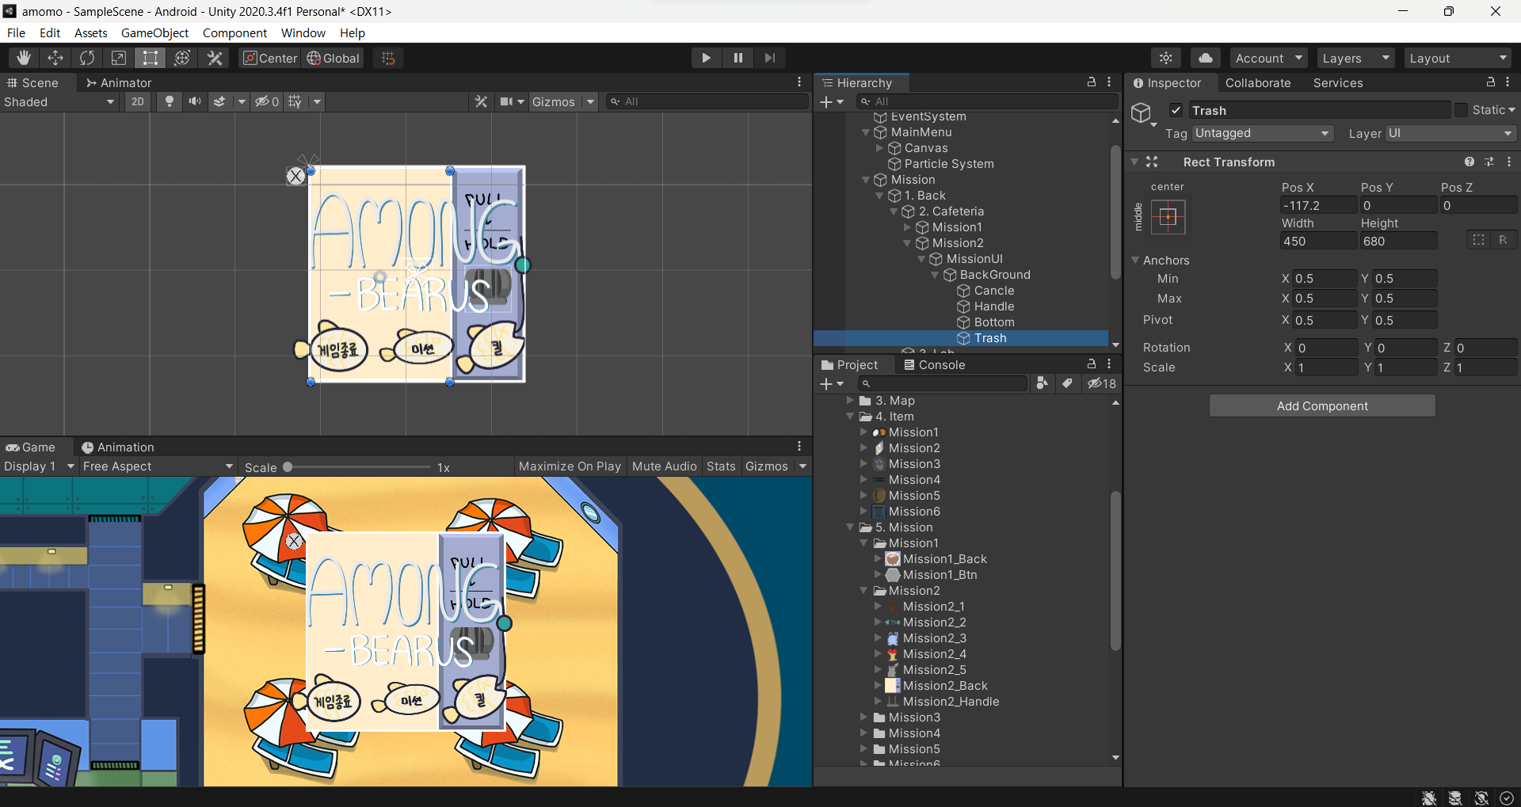This screenshot has width=1521, height=807.
Task: Click Add Component button
Action: (1322, 405)
